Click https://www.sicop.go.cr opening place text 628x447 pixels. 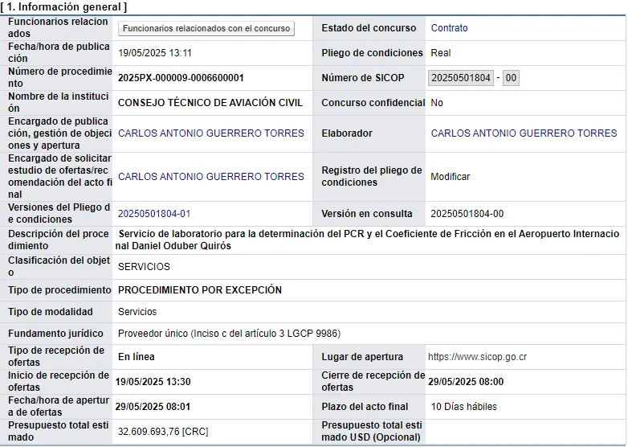click(477, 357)
